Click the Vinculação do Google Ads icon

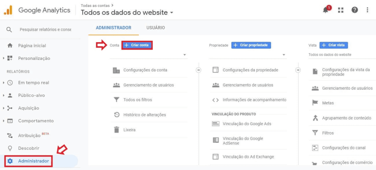pyautogui.click(x=216, y=124)
